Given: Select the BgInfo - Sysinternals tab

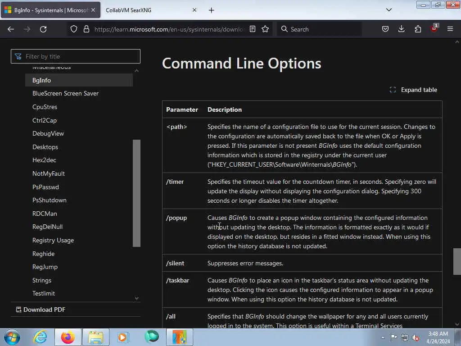Looking at the screenshot, I should point(50,10).
